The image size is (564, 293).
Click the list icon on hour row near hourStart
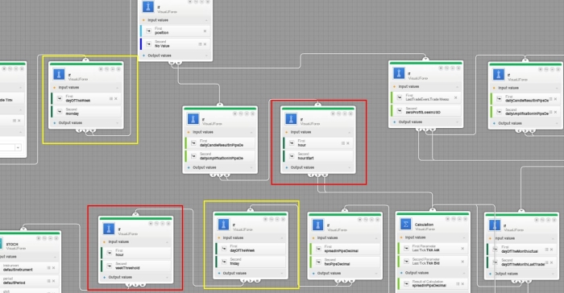342,143
